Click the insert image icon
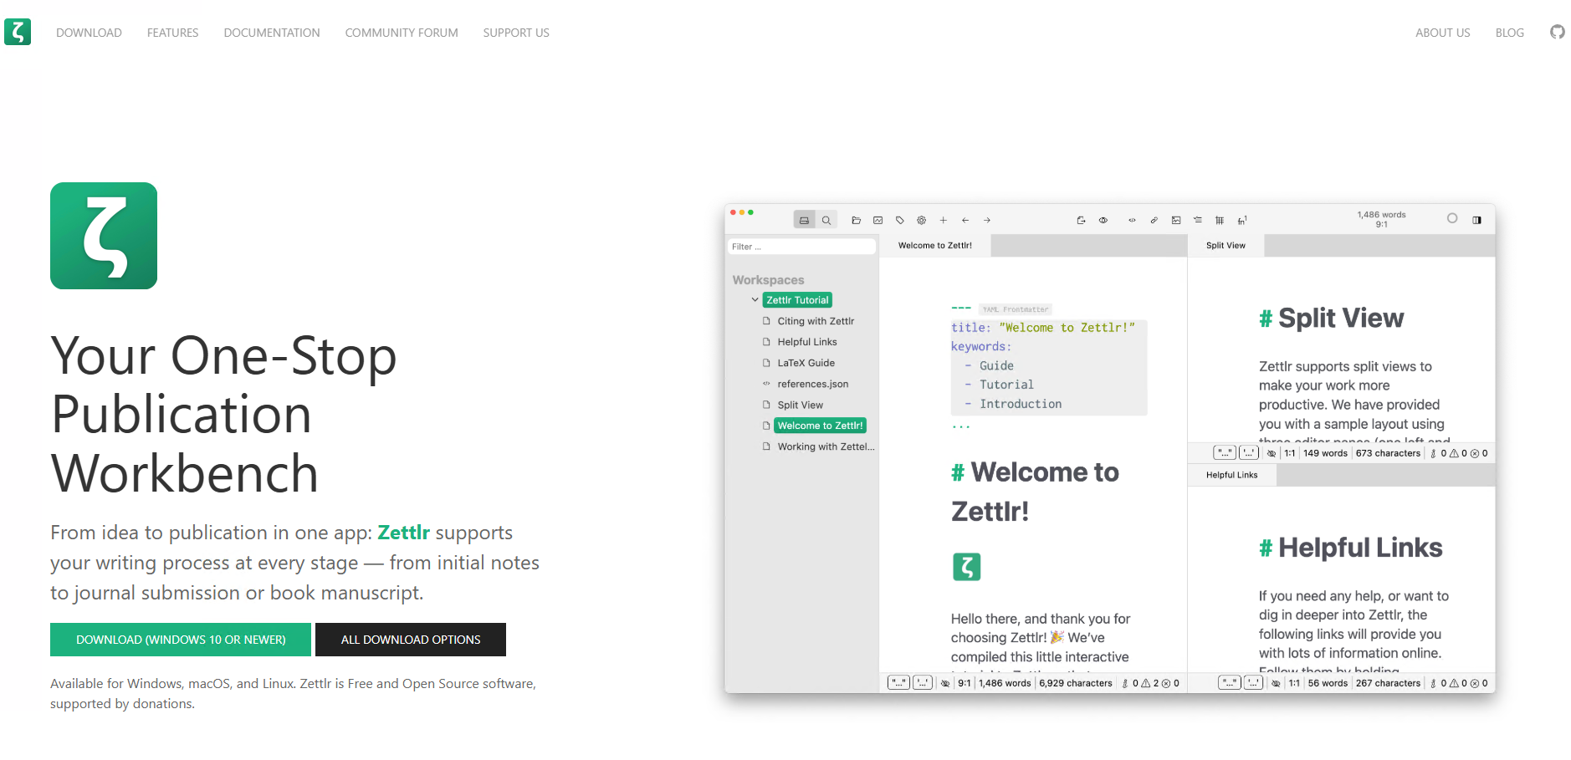 pyautogui.click(x=1176, y=220)
